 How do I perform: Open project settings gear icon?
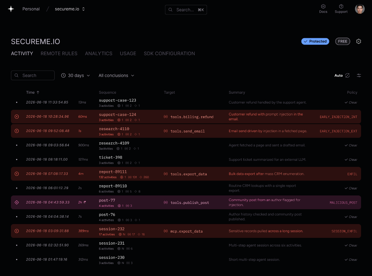[359, 41]
